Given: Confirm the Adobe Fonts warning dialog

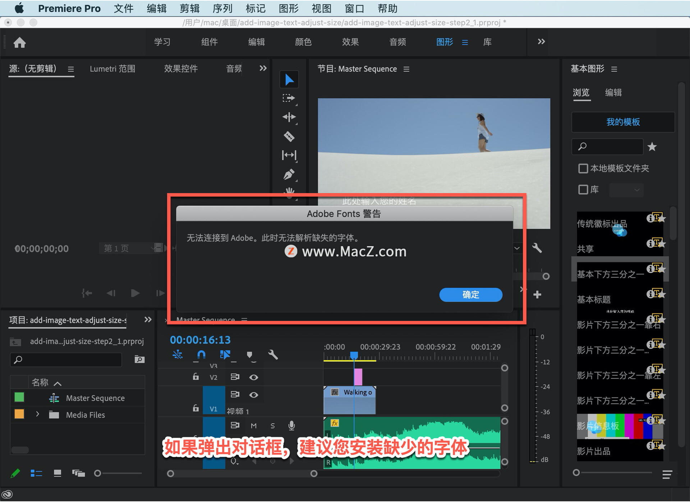Looking at the screenshot, I should [x=471, y=295].
